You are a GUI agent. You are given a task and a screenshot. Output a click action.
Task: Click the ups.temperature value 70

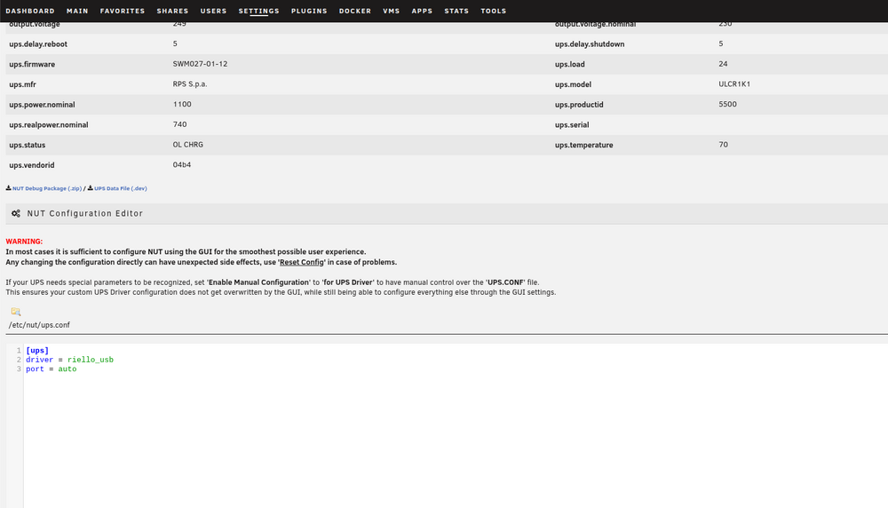click(723, 145)
